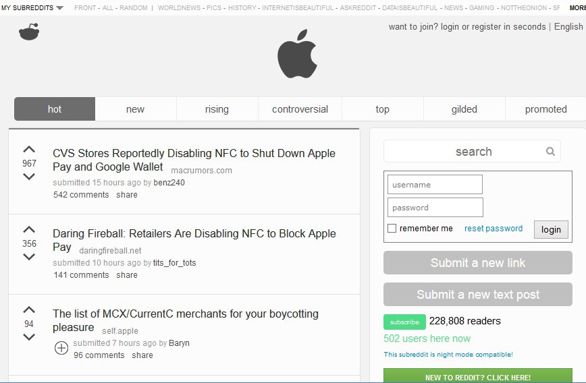The width and height of the screenshot is (586, 383).
Task: Go to RANDOM in top bar
Action: (134, 7)
